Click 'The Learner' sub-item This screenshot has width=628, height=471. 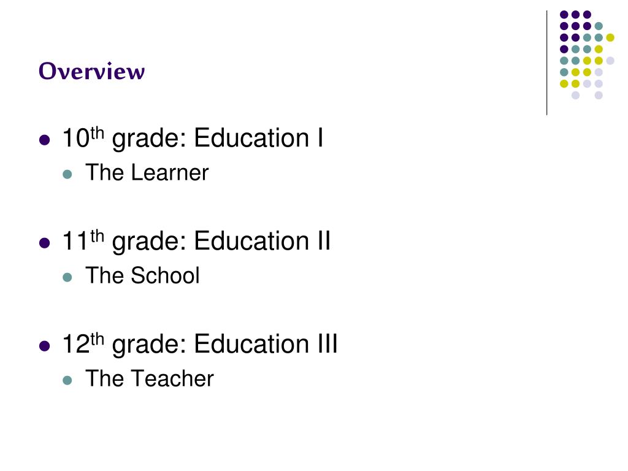(147, 172)
